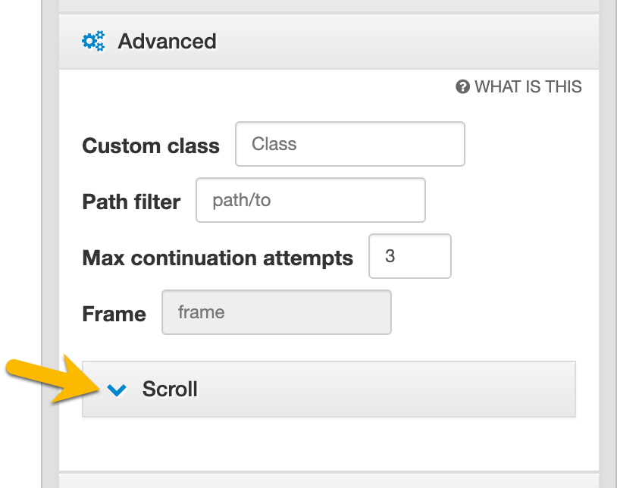The image size is (617, 488).
Task: Click the blue chevron beside Scroll
Action: pyautogui.click(x=116, y=389)
